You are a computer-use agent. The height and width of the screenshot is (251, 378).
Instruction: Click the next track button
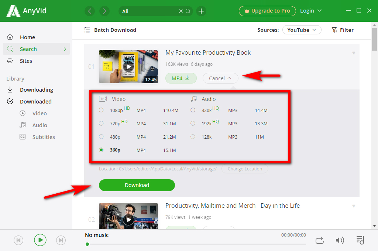61,240
